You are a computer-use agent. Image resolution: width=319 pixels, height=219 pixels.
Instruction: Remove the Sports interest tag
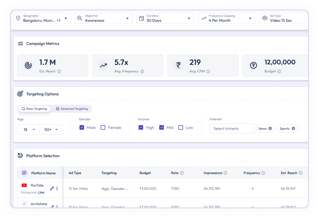coord(293,128)
